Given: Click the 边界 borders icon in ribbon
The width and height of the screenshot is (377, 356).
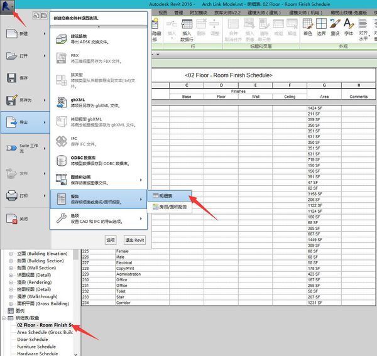Looking at the screenshot, I should click(322, 24).
